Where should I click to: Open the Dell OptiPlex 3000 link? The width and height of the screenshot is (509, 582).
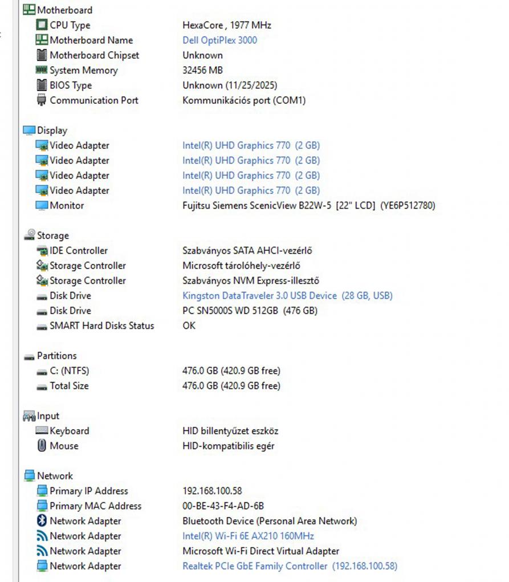point(219,40)
